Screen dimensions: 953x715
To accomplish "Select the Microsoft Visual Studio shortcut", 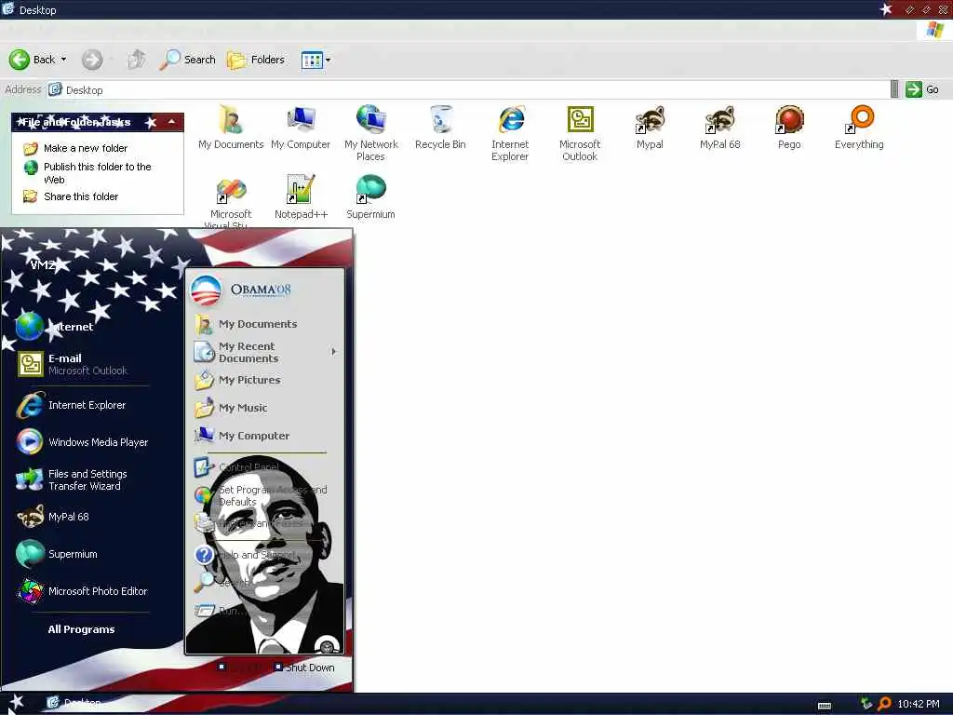I will [x=231, y=201].
